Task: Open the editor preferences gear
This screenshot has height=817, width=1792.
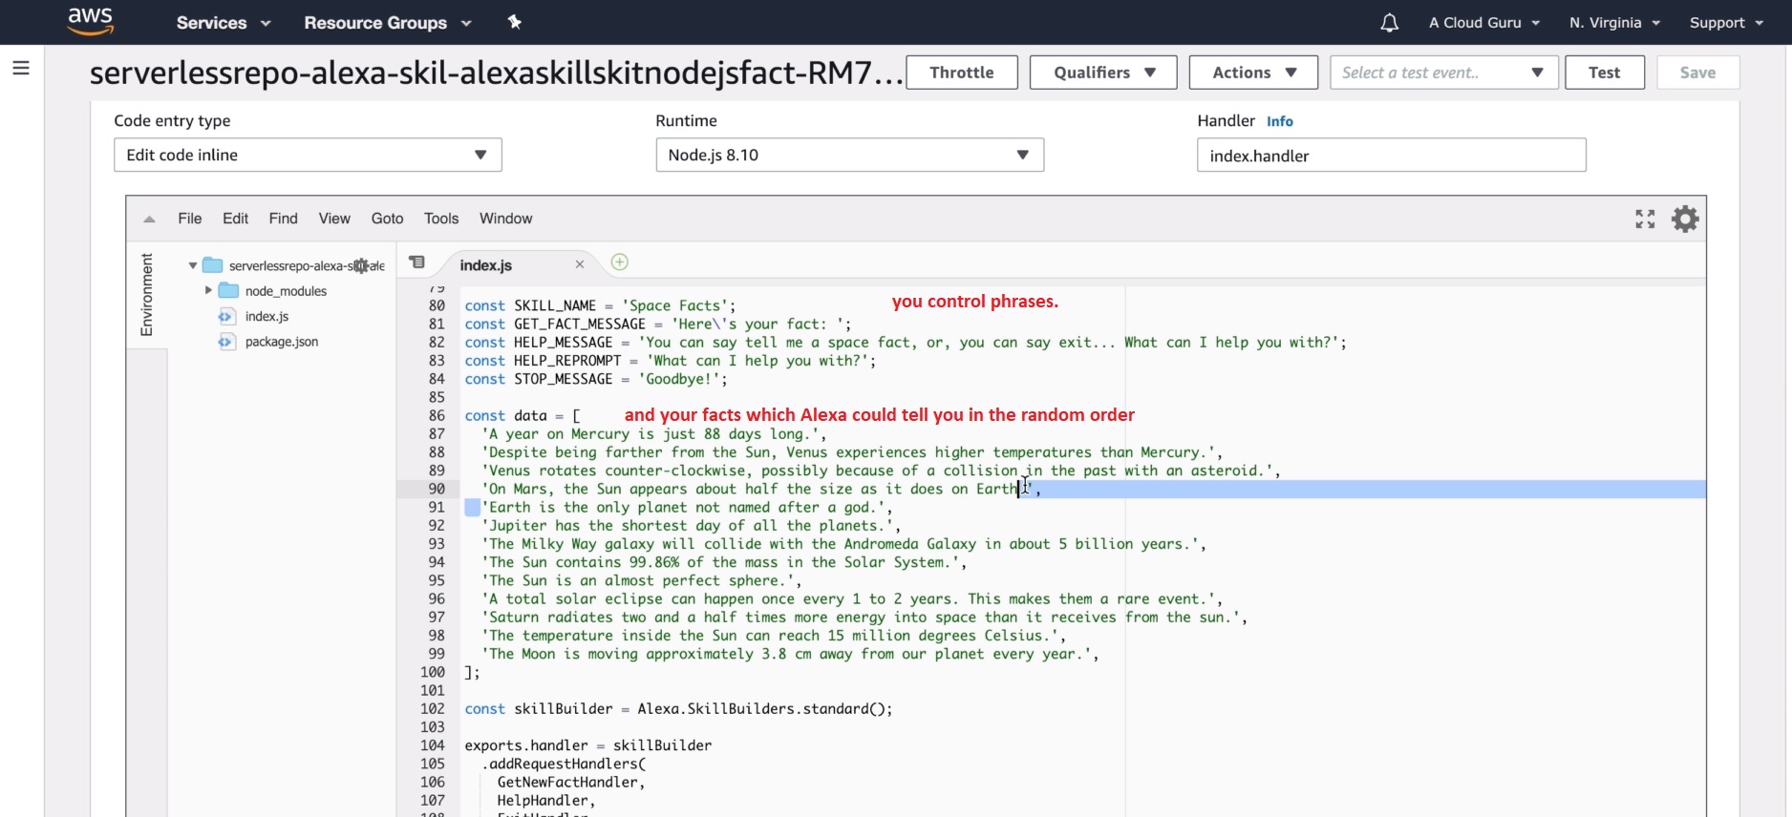Action: [1685, 220]
